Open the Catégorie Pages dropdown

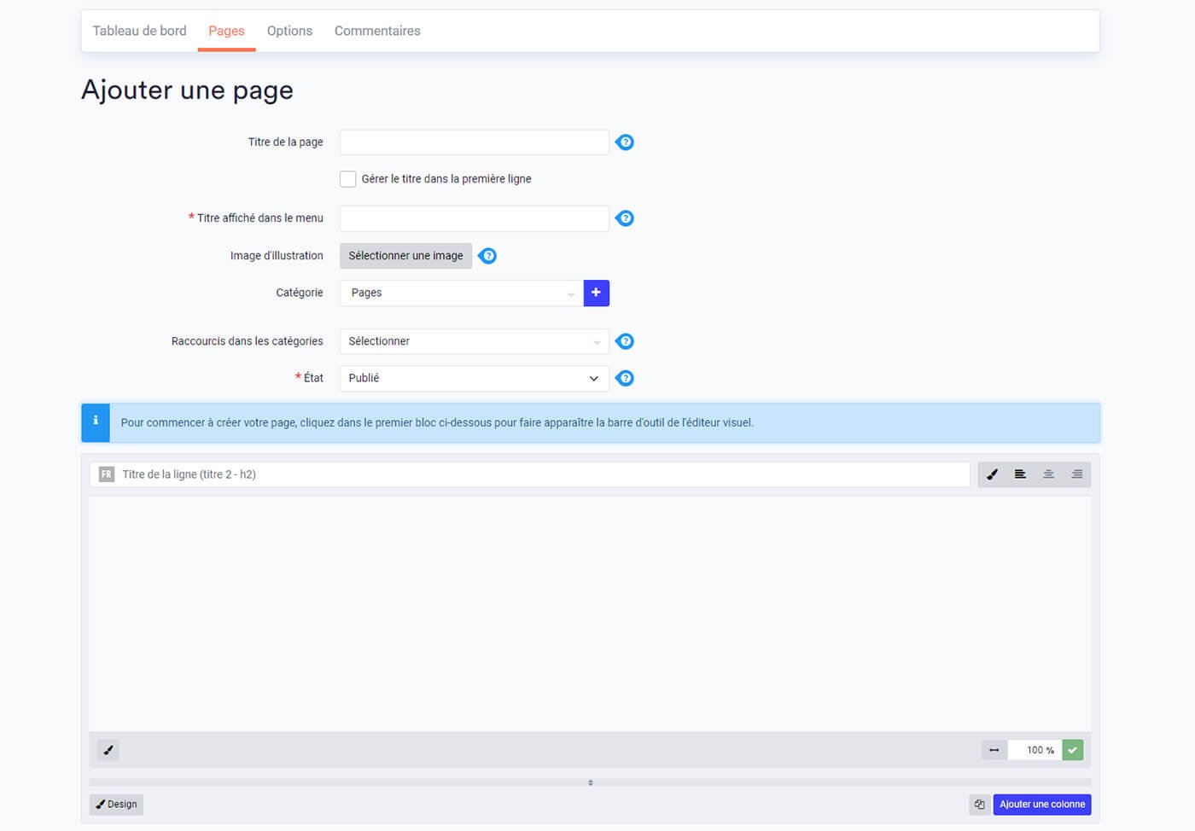pos(462,293)
